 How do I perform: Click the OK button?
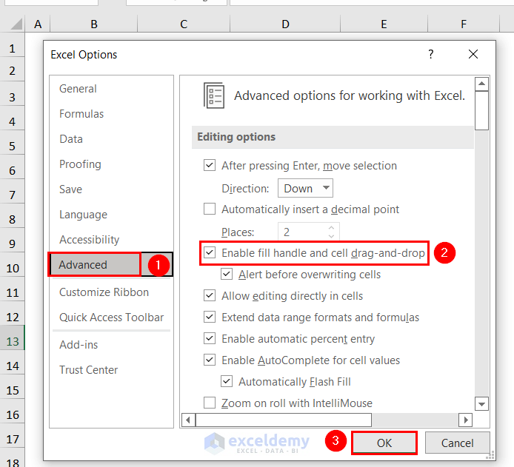point(384,443)
